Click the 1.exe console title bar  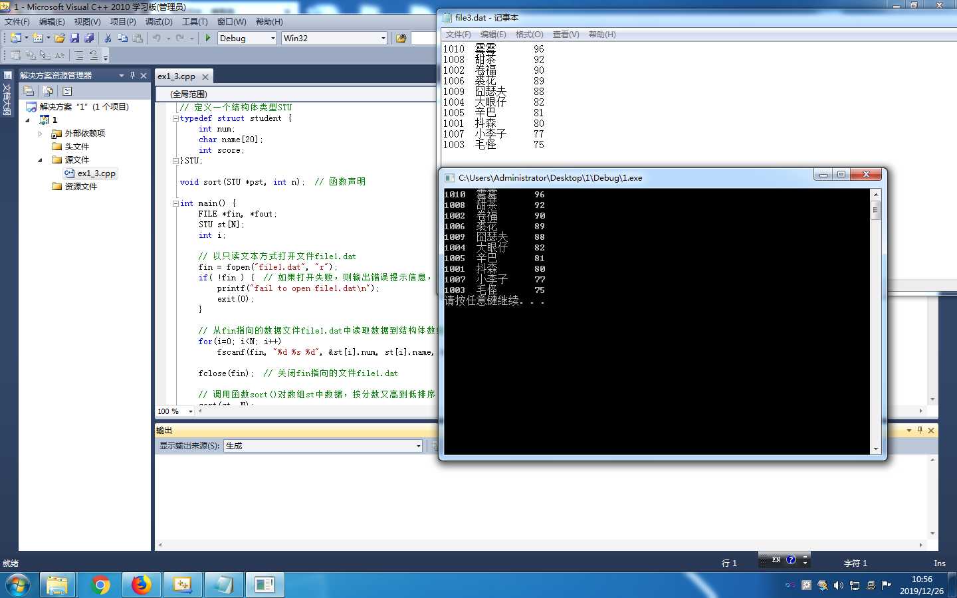[625, 177]
